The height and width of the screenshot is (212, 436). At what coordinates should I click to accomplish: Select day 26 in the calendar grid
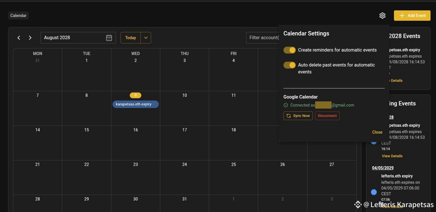(283, 164)
